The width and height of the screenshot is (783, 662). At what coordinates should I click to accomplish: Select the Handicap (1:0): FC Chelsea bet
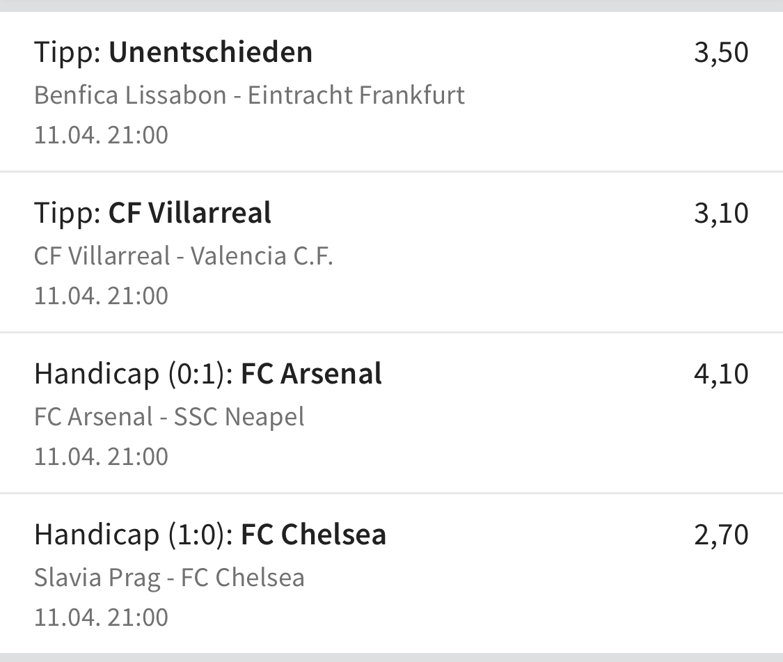[x=210, y=535]
